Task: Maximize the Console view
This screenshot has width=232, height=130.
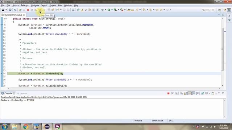Action: click(223, 93)
